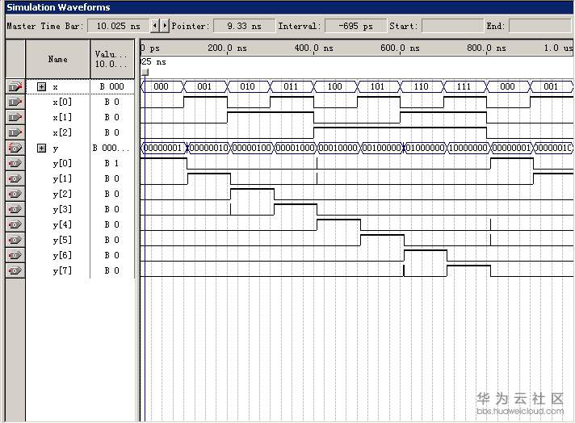The height and width of the screenshot is (423, 575).
Task: Click the output pin icon for y[7]
Action: point(15,270)
